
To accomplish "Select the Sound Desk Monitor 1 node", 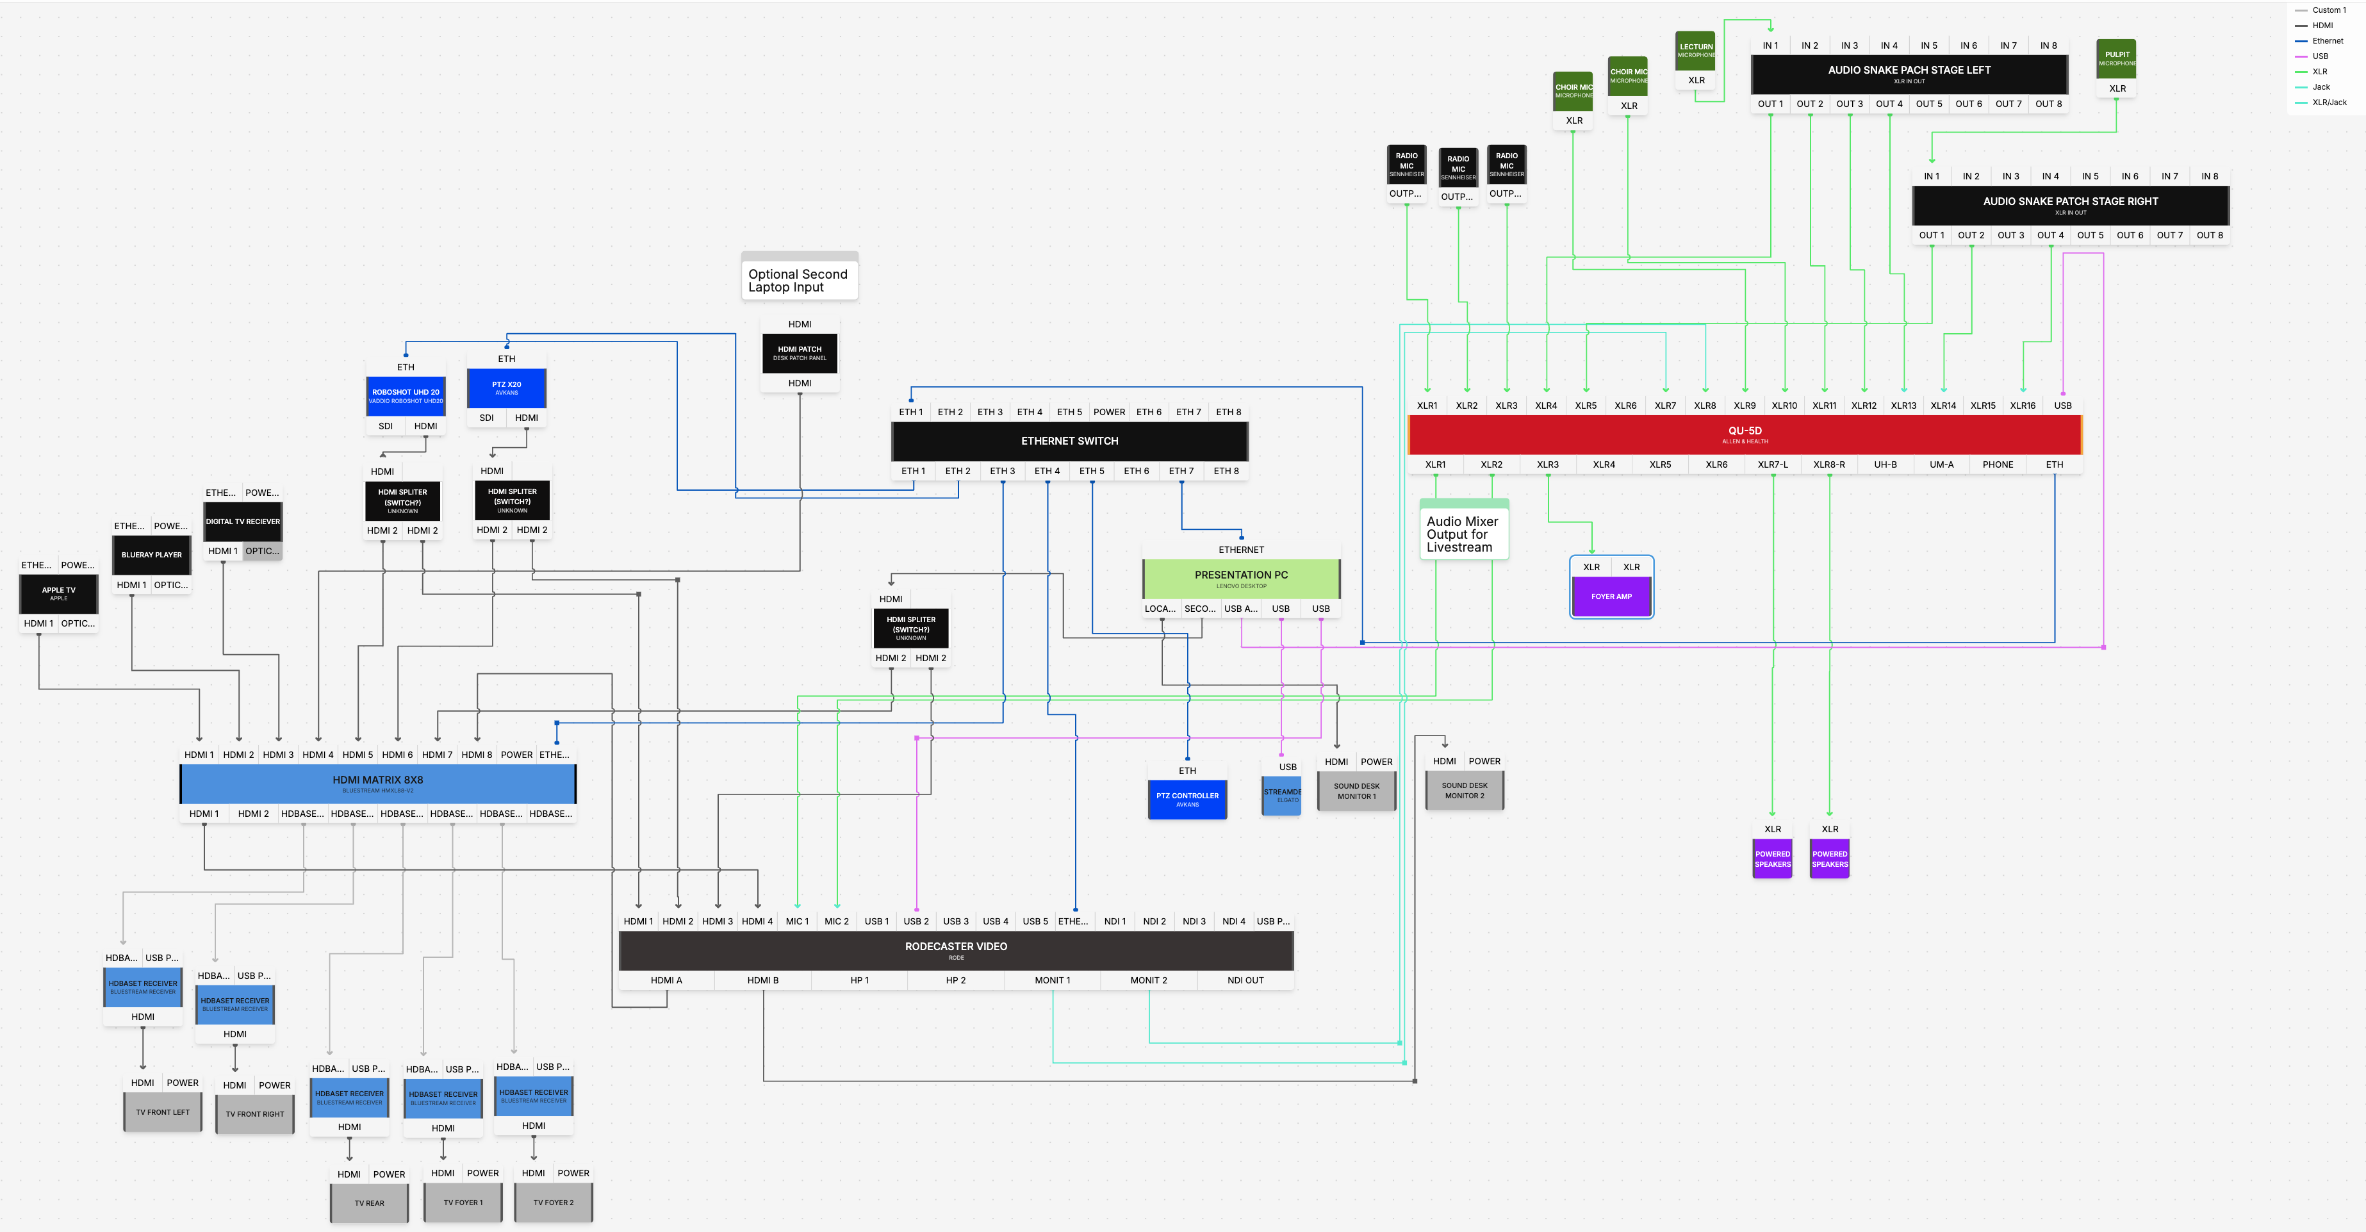I will pos(1356,791).
